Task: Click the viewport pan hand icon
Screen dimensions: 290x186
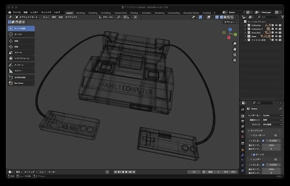Action: tap(235, 49)
